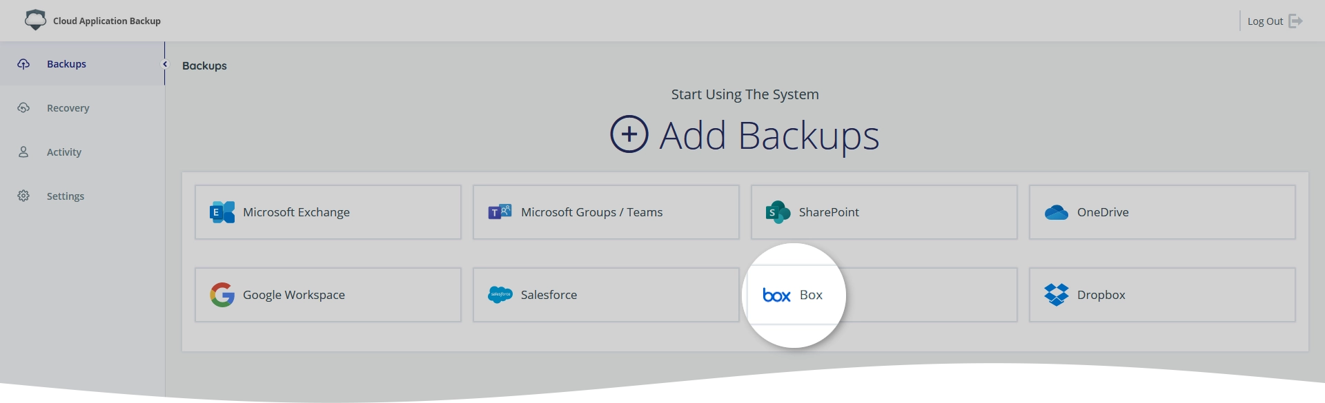This screenshot has width=1325, height=403.
Task: Click the Add Backups heading text
Action: point(769,136)
